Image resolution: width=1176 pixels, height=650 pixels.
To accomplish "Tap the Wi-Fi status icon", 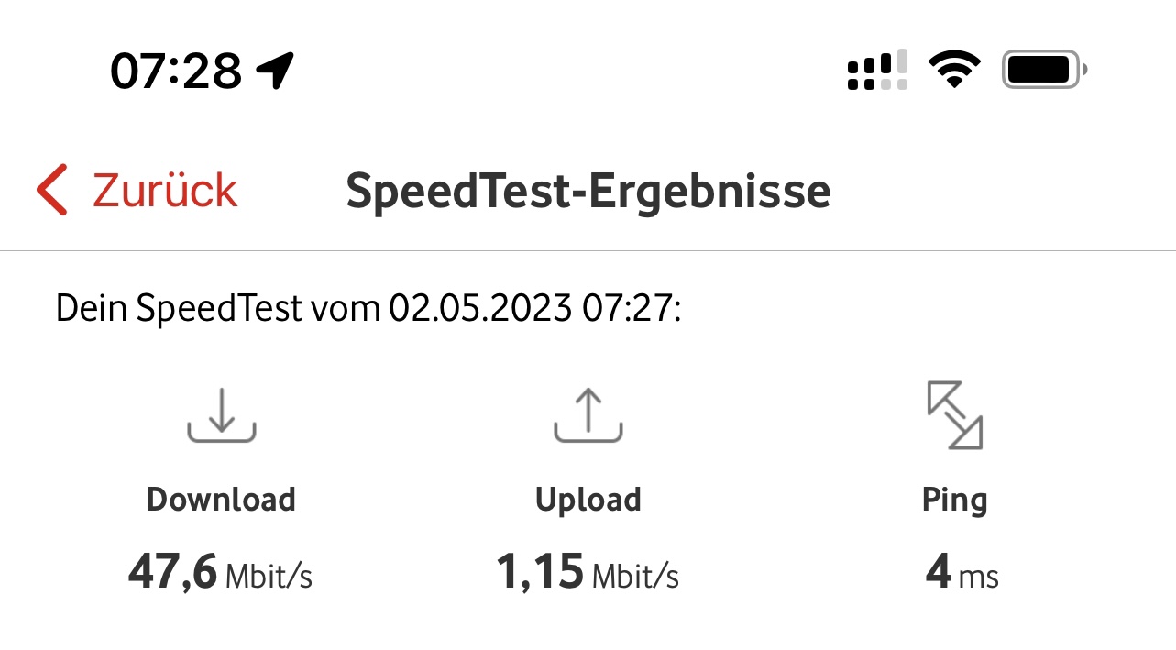I will pyautogui.click(x=954, y=70).
